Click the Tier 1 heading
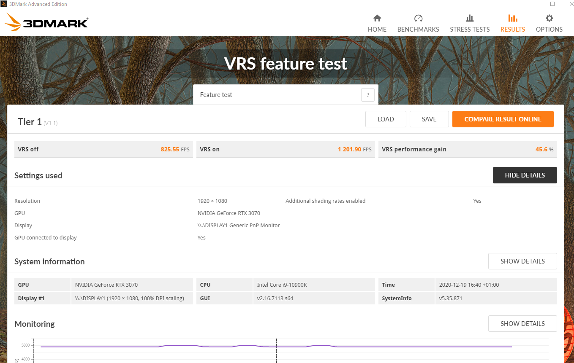574x363 pixels. (30, 122)
